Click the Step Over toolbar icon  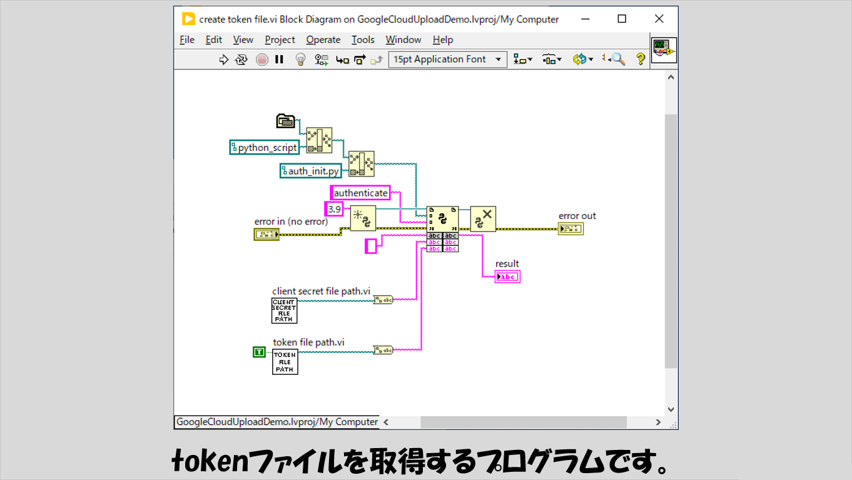(360, 59)
